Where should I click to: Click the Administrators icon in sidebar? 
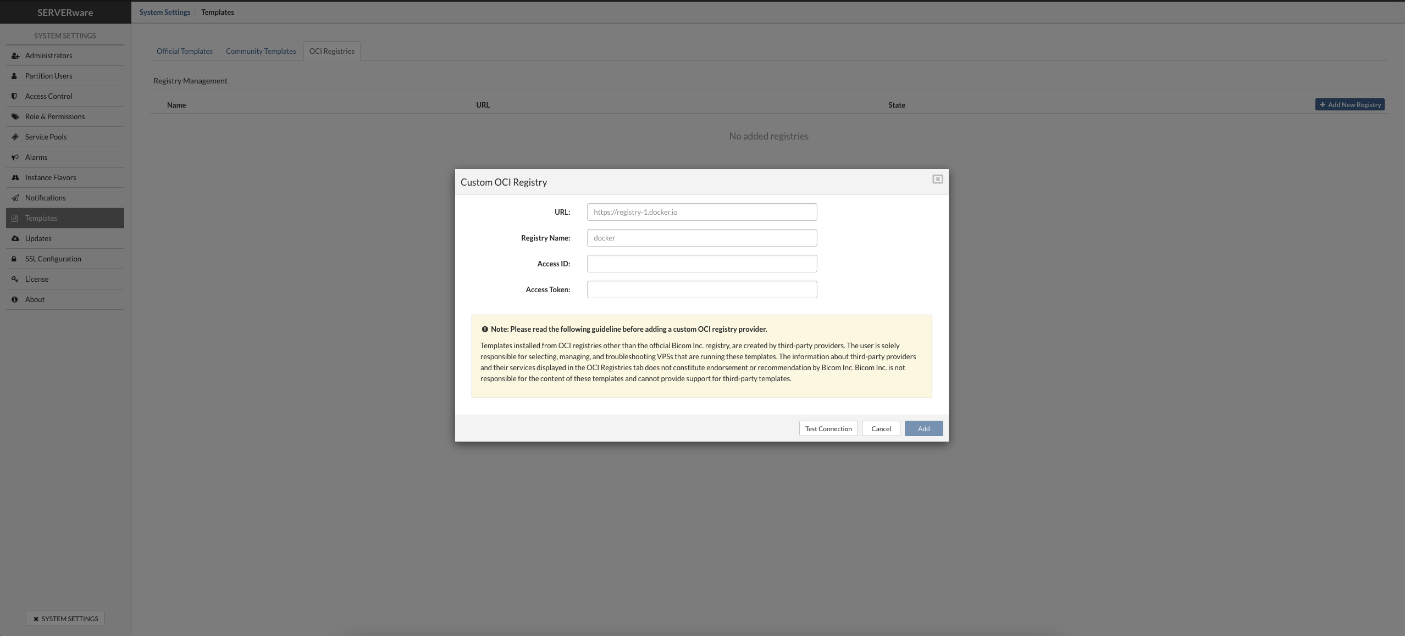[14, 55]
